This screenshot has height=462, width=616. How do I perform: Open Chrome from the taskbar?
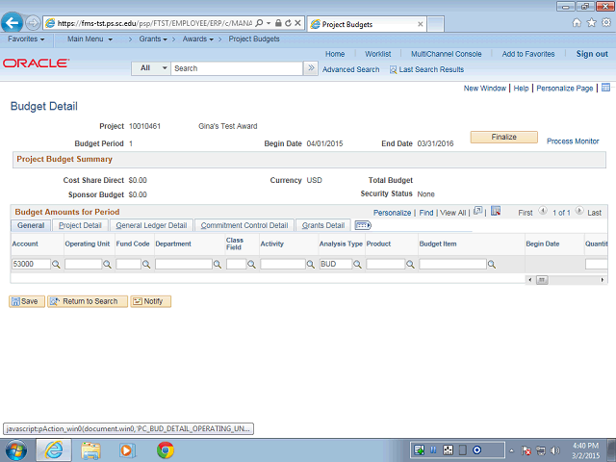click(166, 450)
